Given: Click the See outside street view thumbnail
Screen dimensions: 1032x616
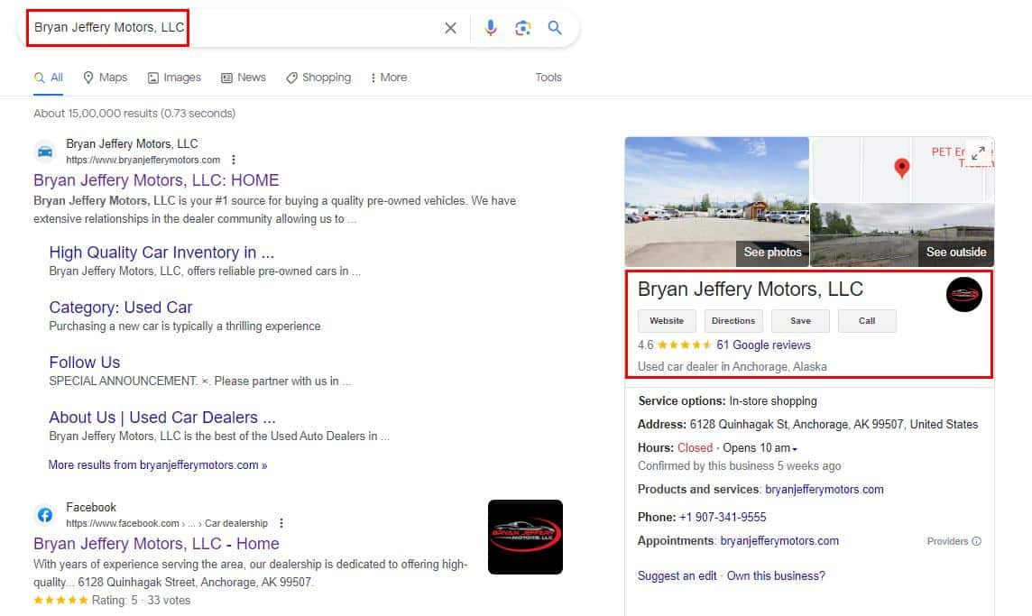Looking at the screenshot, I should pos(902,235).
